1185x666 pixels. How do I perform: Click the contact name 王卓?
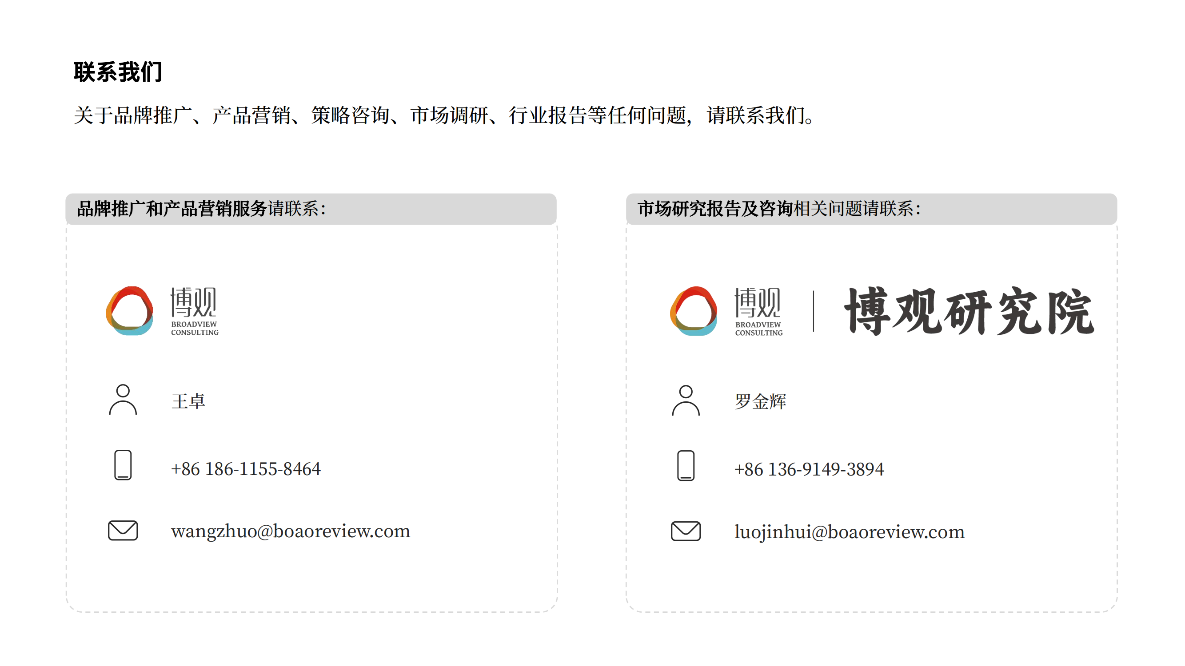point(188,401)
